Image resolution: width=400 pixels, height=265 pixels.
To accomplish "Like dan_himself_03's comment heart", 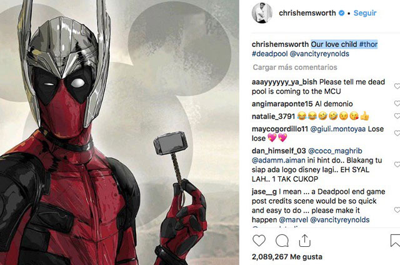I will (397, 164).
